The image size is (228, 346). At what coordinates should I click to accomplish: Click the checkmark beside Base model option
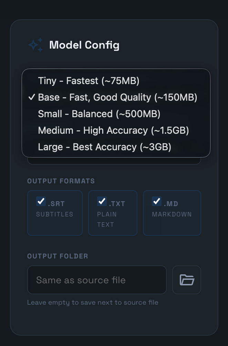coord(32,98)
